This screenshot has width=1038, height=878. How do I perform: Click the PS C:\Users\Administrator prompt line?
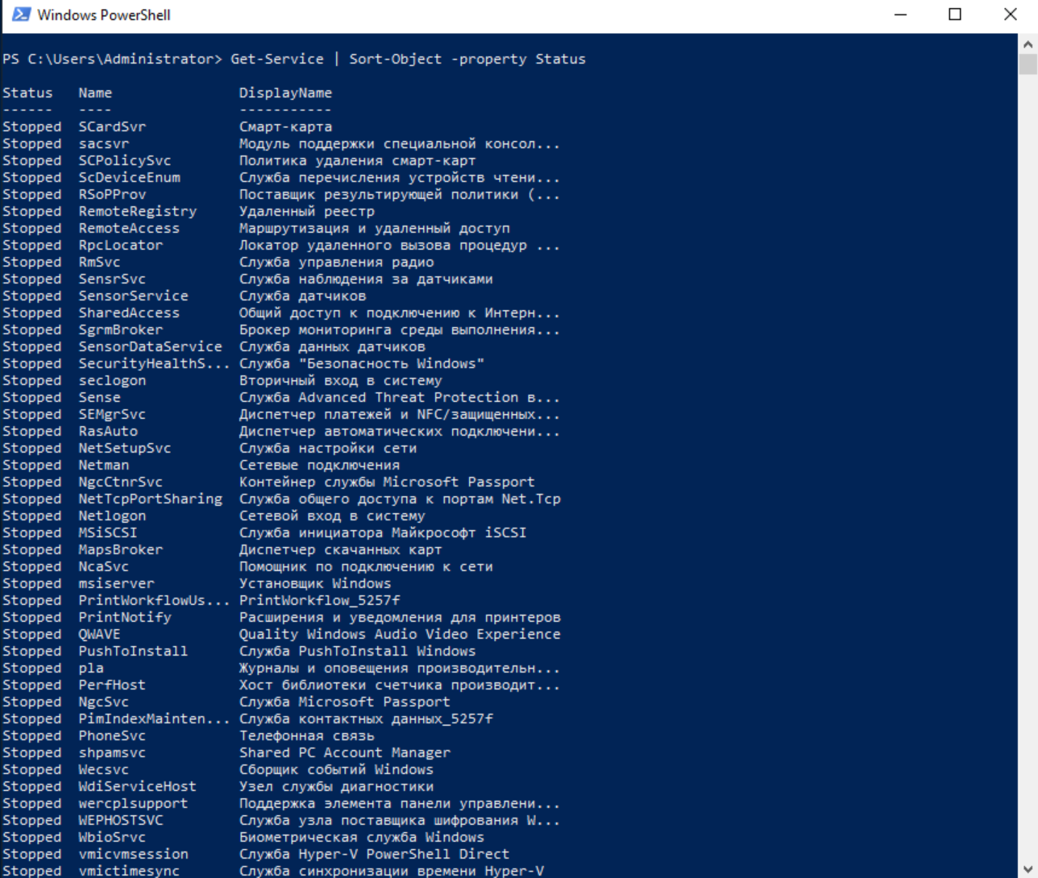pyautogui.click(x=113, y=58)
